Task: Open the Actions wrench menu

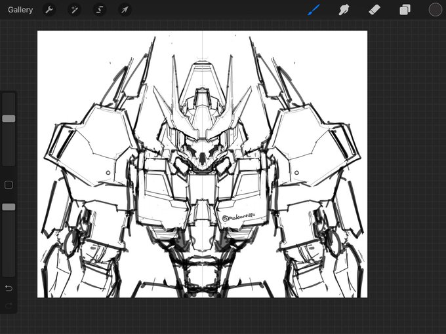Action: click(x=49, y=10)
